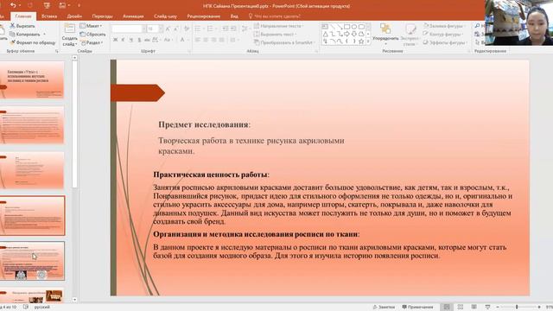
Task: Select the oval shape in shapes gallery
Action: pyautogui.click(x=354, y=27)
